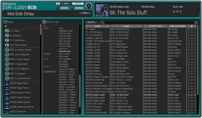Select the LOOPER effect category
Screen dimensions: 202x118
pyautogui.click(x=47, y=54)
